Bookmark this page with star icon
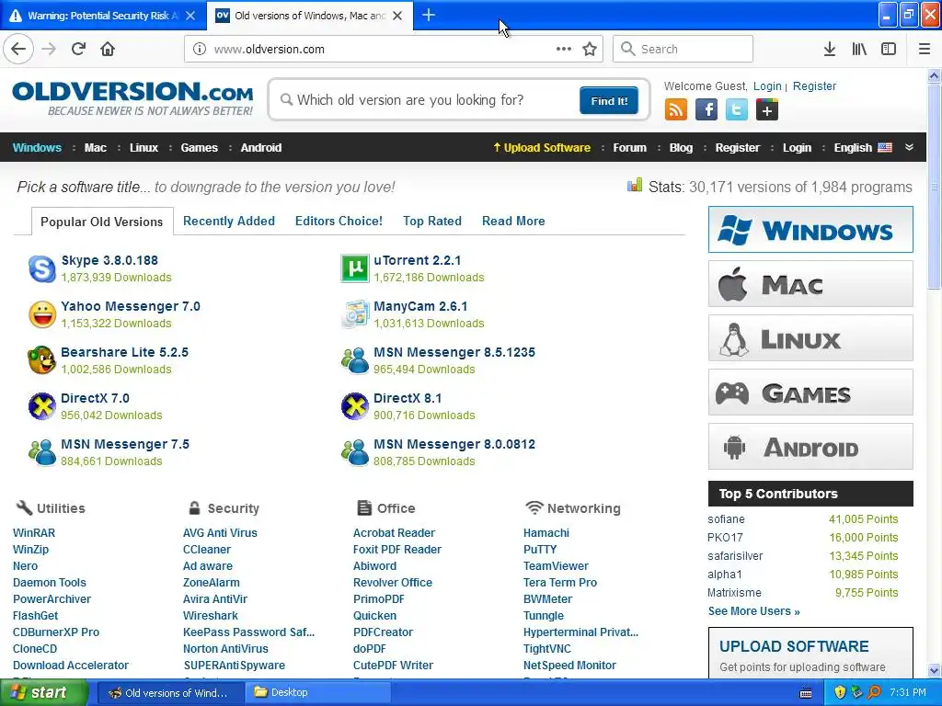 590,49
